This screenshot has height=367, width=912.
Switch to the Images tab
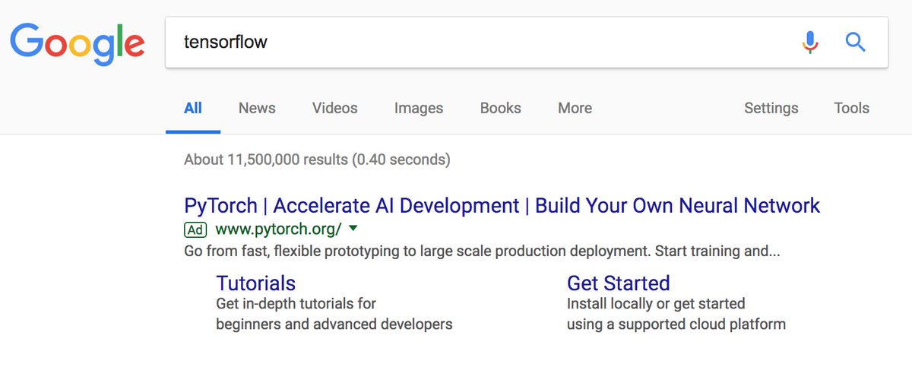tap(419, 108)
